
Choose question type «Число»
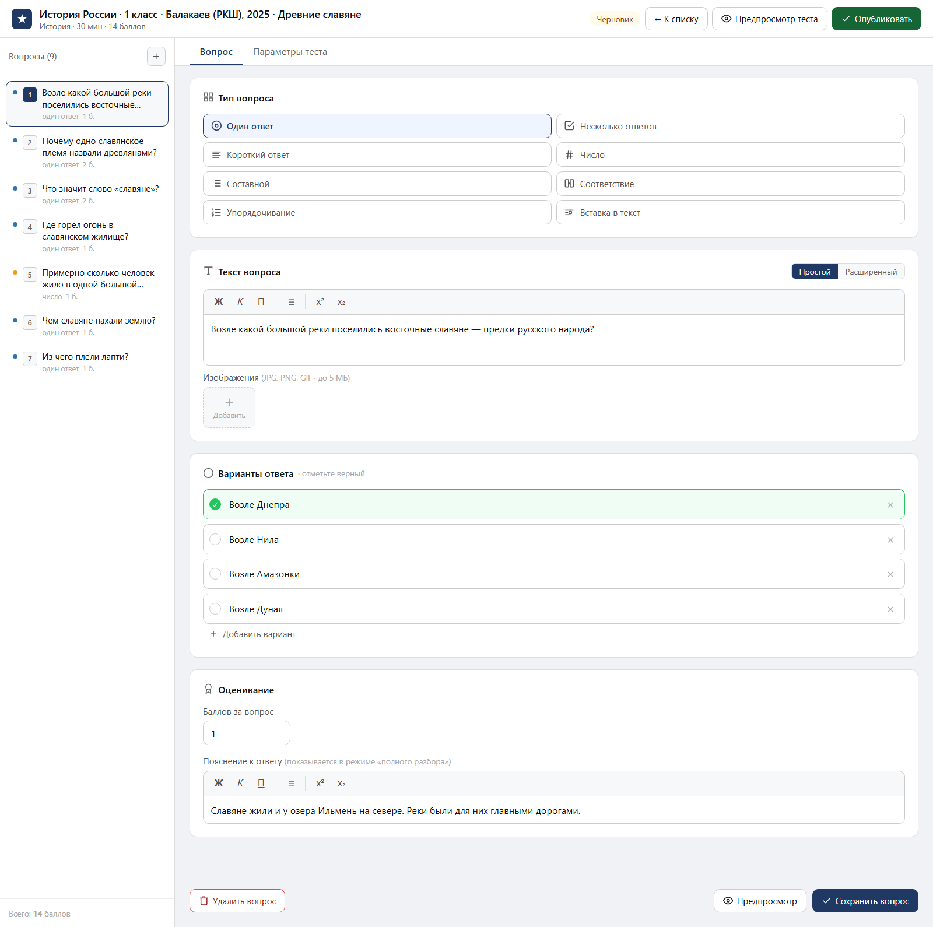(x=731, y=155)
